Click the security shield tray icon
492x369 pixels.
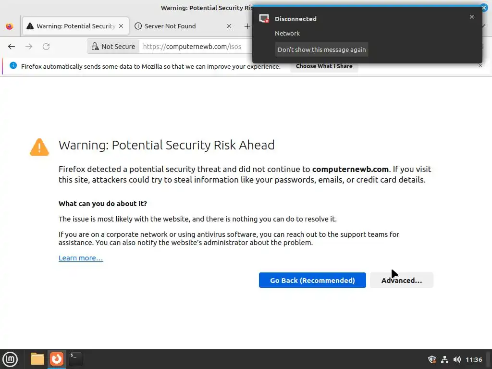[432, 359]
